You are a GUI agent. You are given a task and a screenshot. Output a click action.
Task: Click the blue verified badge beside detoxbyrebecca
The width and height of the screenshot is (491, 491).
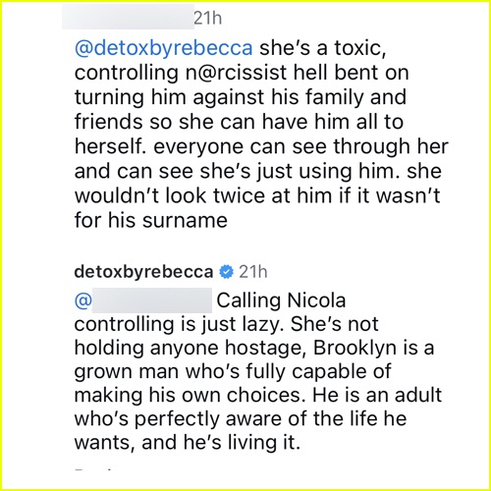coord(226,272)
